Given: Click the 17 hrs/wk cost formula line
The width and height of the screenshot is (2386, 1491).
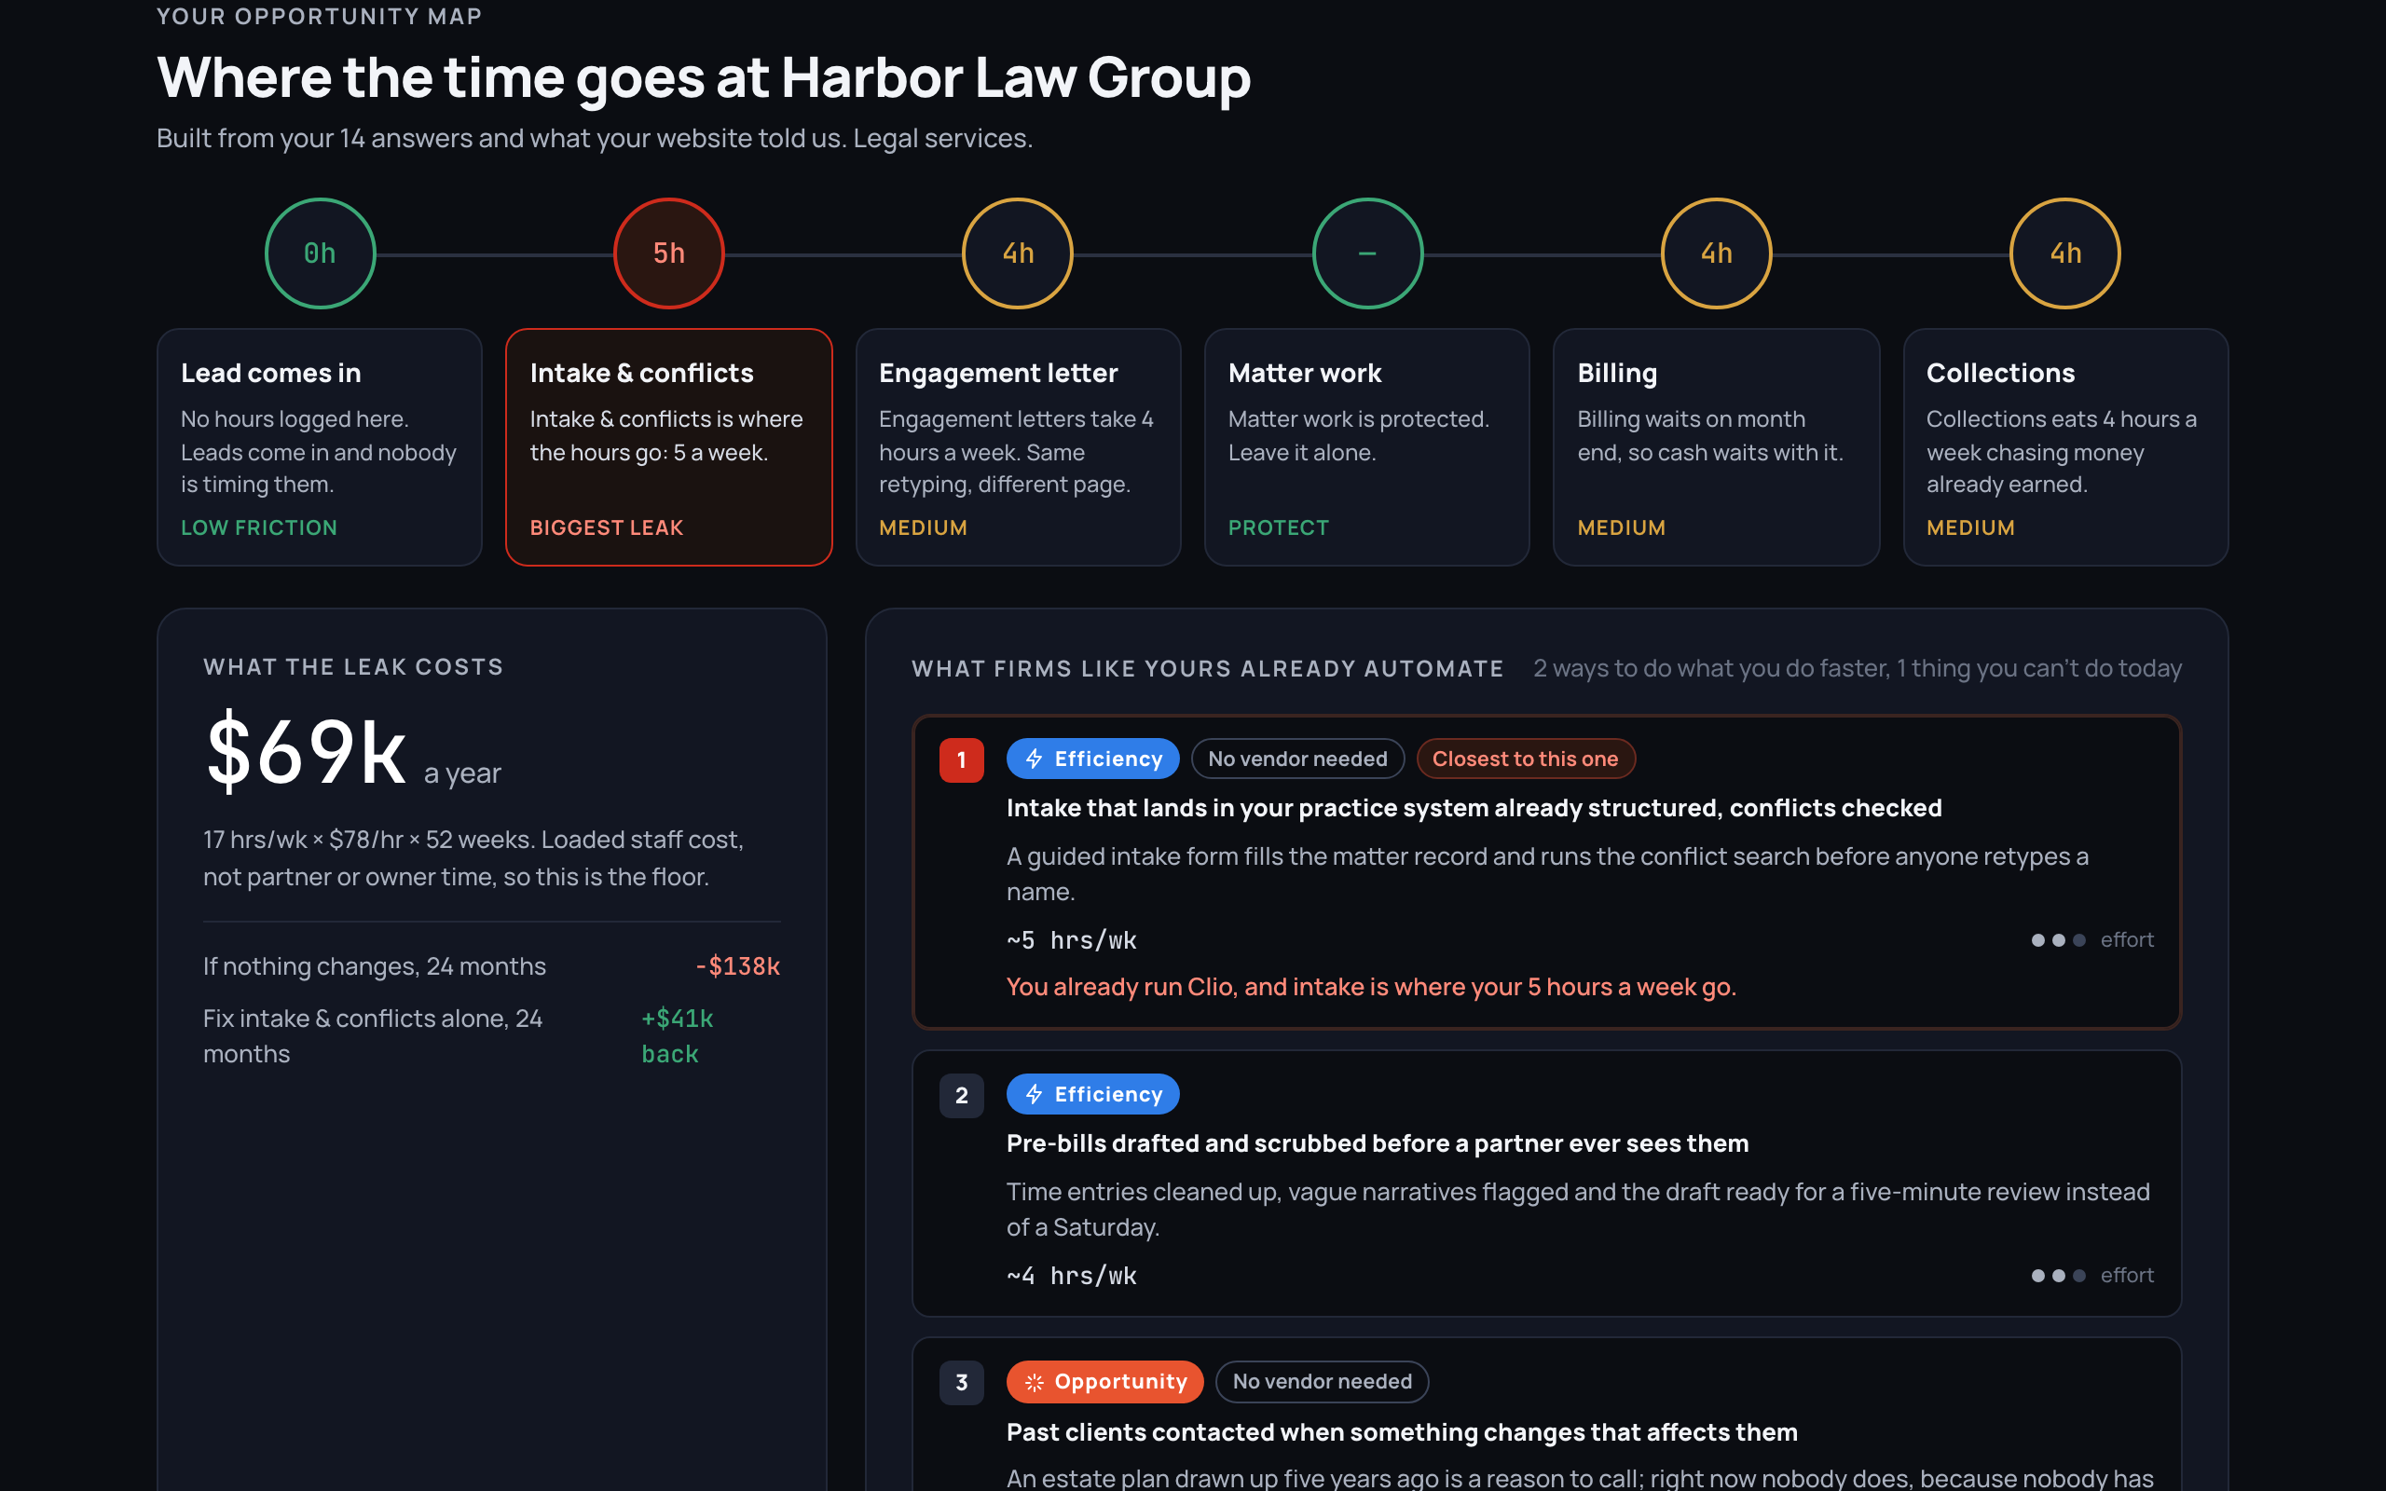Looking at the screenshot, I should [x=473, y=858].
